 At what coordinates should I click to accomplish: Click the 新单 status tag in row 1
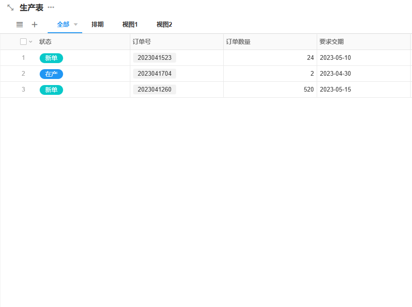pyautogui.click(x=51, y=58)
